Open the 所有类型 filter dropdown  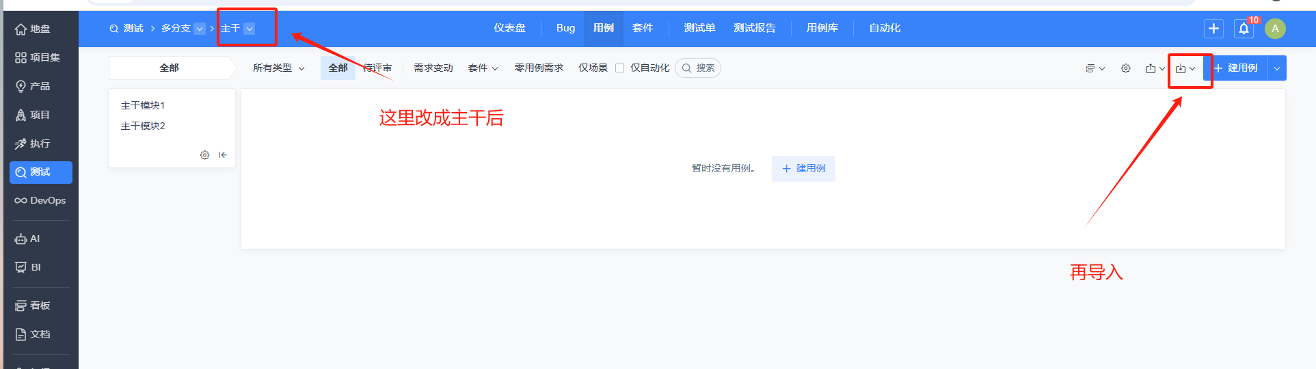[278, 68]
